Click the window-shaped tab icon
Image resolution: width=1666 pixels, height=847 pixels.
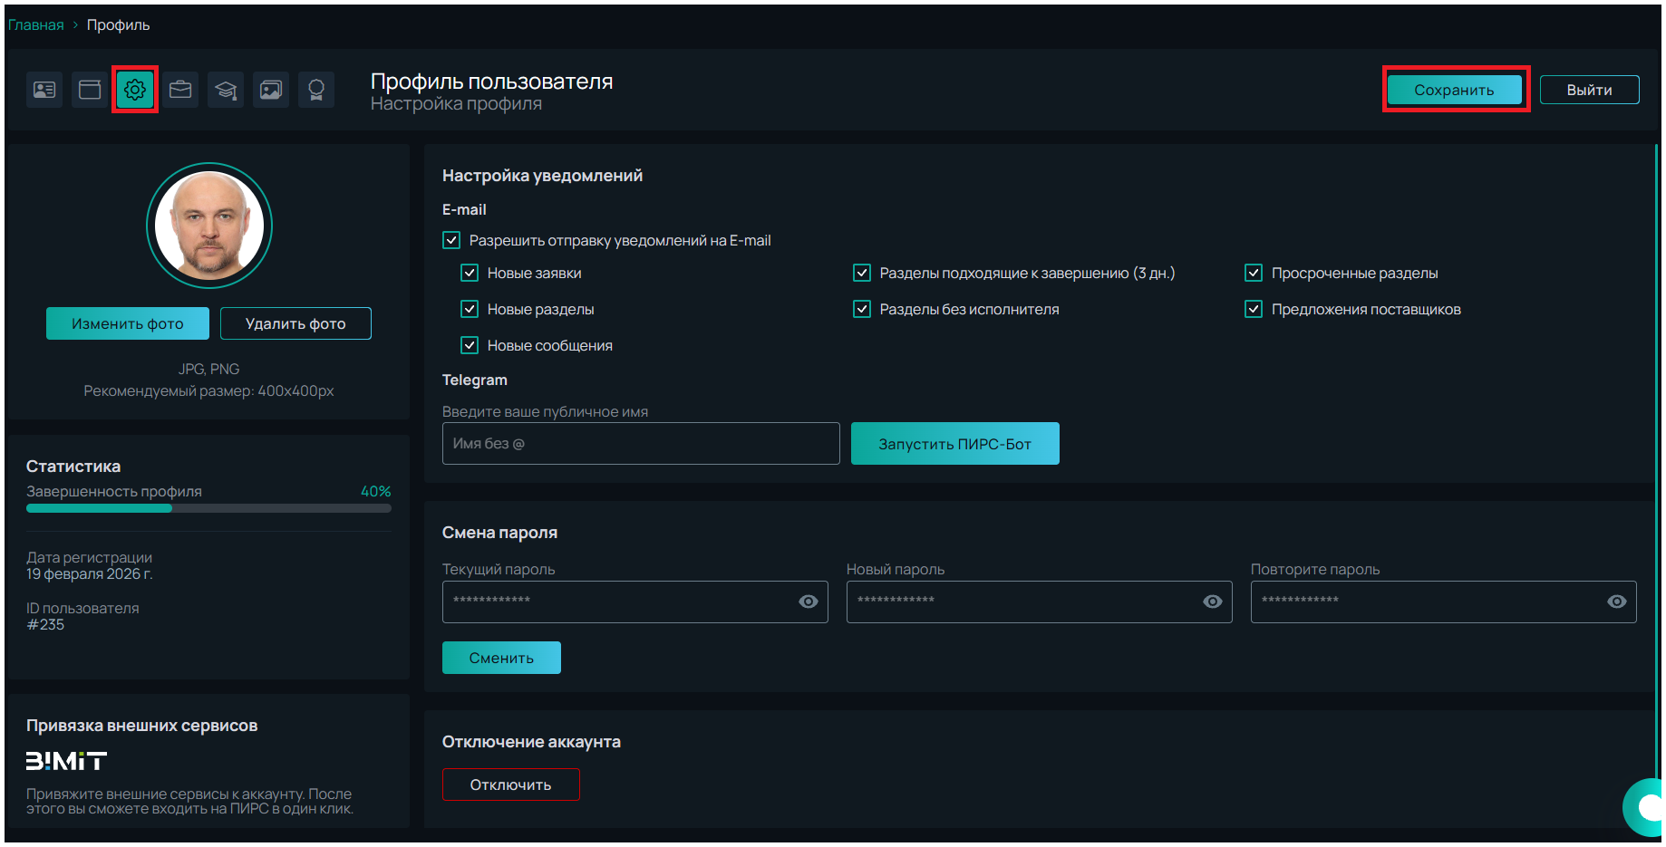[x=90, y=90]
